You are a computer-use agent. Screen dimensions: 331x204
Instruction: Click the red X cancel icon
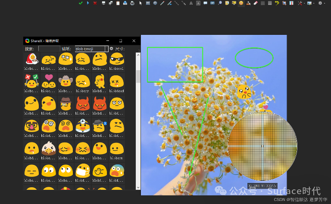[x=95, y=3]
